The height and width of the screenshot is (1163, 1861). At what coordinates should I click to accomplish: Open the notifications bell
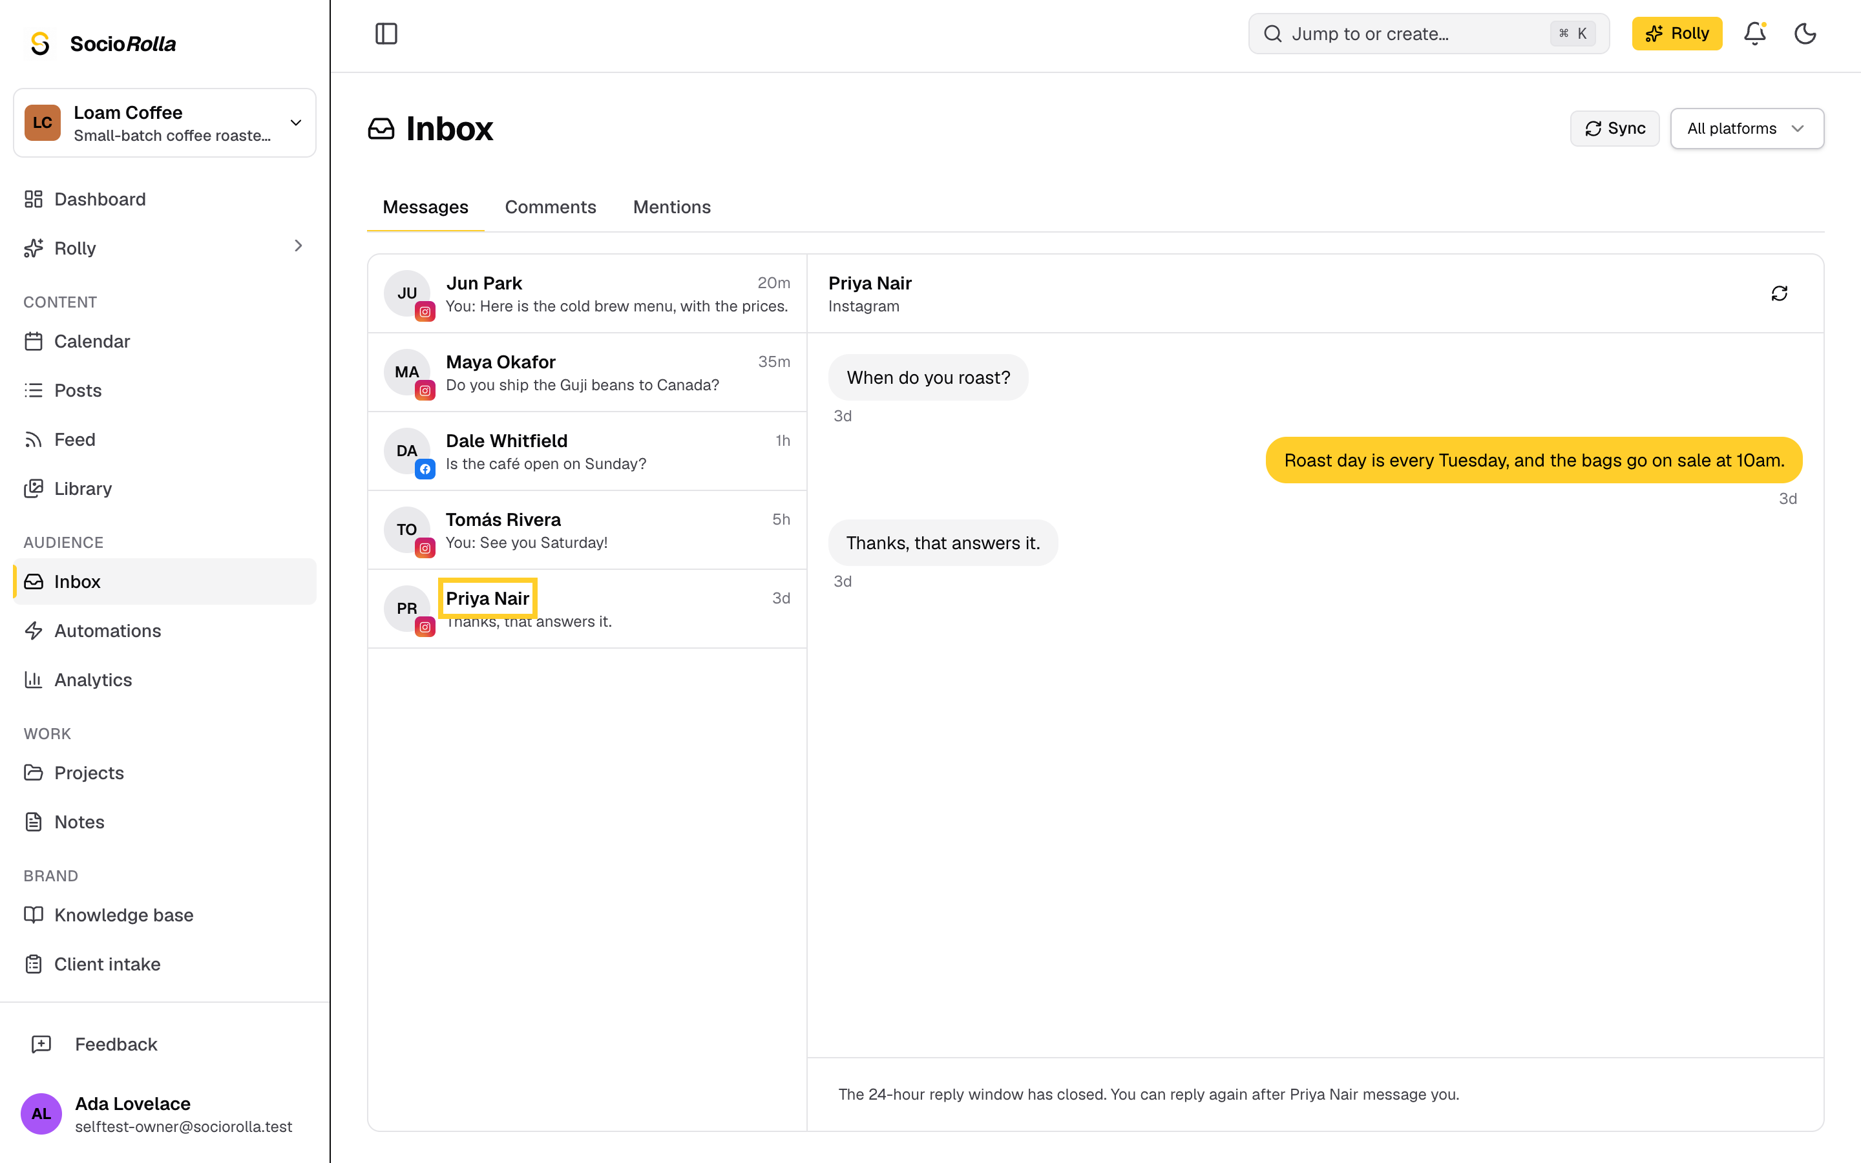(x=1754, y=34)
